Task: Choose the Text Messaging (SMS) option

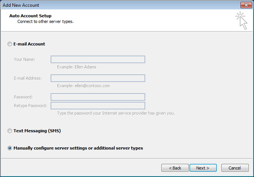Action: (10, 131)
